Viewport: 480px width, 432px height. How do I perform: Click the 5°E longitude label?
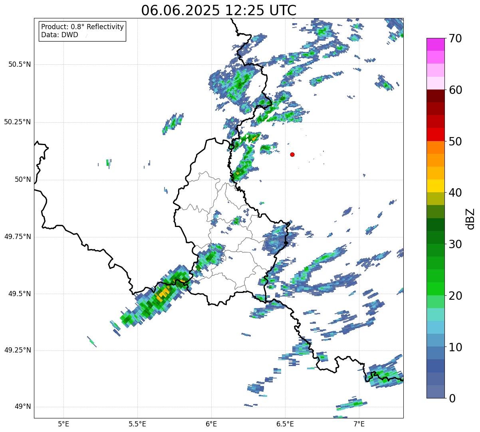click(x=63, y=424)
